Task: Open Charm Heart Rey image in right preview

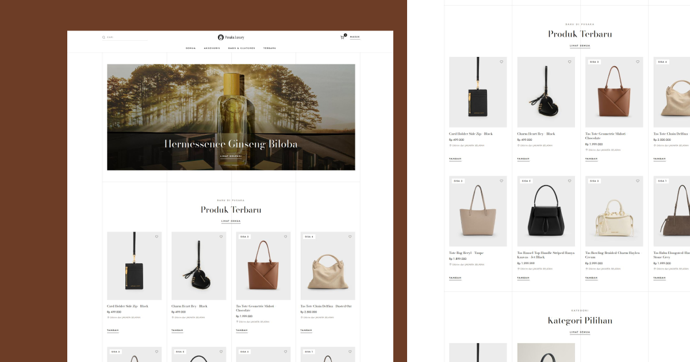Action: point(546,92)
